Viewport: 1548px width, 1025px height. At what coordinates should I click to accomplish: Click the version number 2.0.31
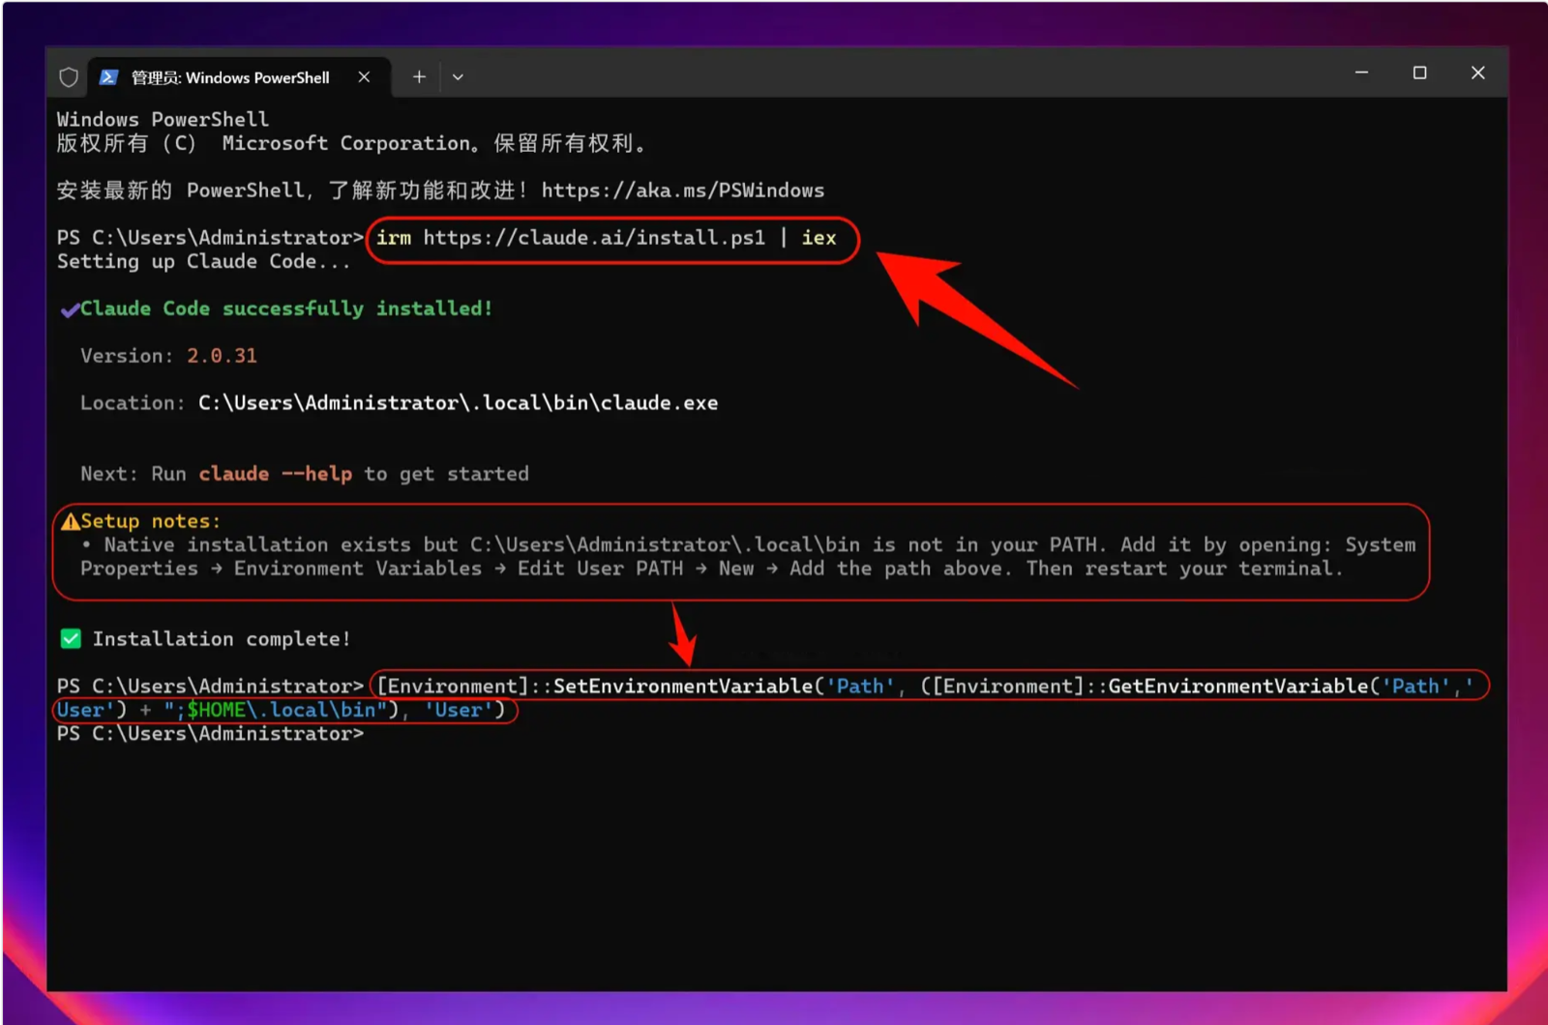pos(223,356)
